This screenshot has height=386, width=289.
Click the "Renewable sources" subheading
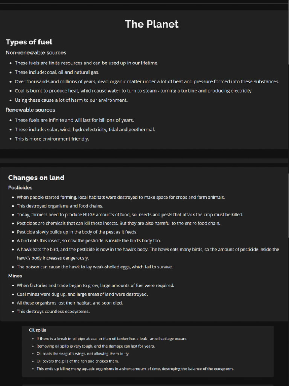point(30,110)
